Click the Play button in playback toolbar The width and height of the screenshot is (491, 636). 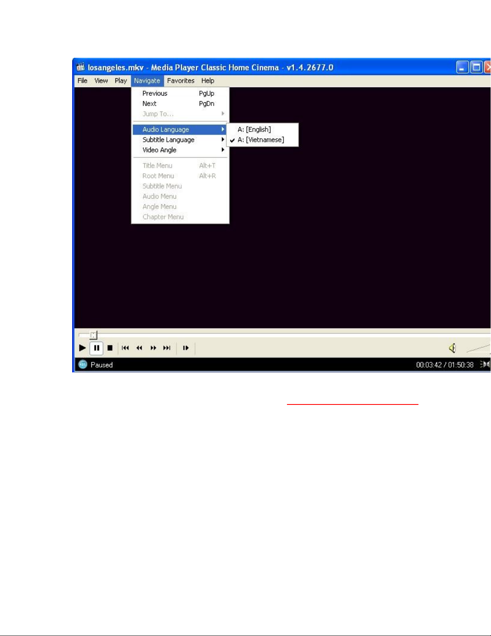(x=82, y=348)
